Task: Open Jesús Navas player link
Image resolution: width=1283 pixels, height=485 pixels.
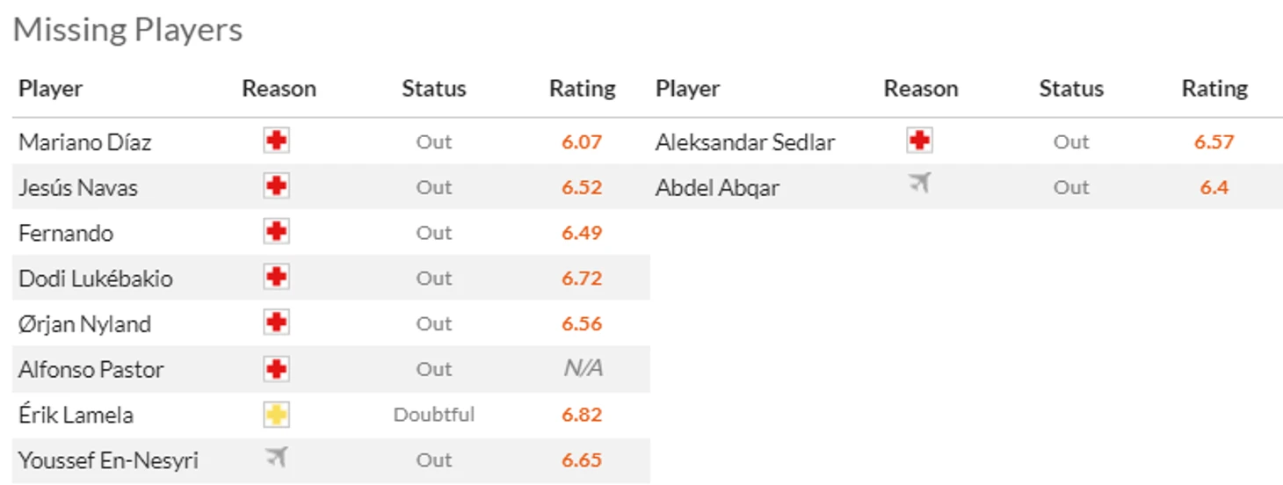Action: click(78, 188)
